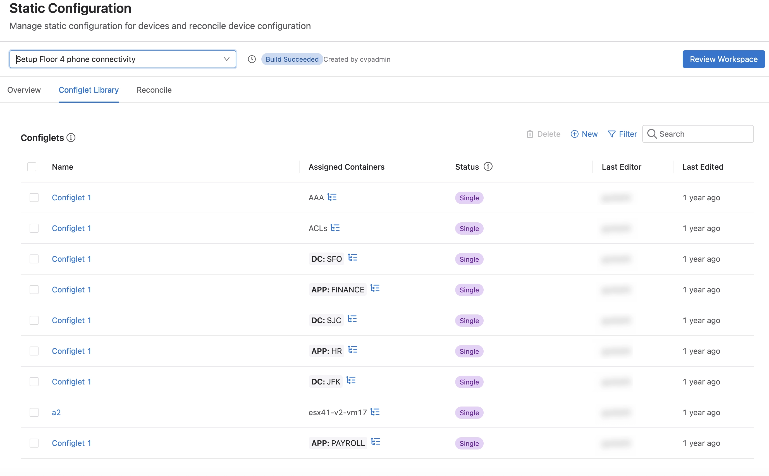The height and width of the screenshot is (476, 769).
Task: Tick the checkbox in the APP: PAYROLL row
Action: pyautogui.click(x=34, y=443)
